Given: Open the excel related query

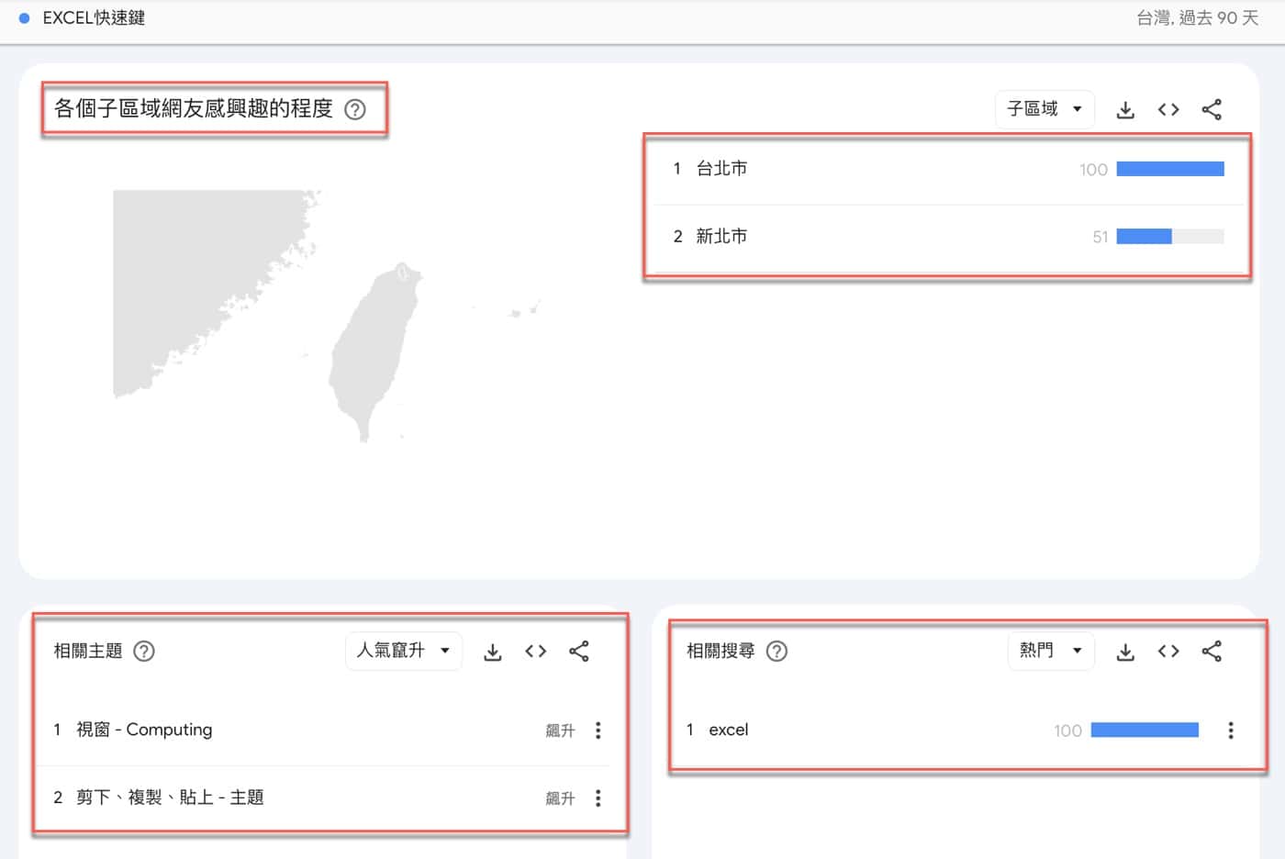Looking at the screenshot, I should (729, 731).
